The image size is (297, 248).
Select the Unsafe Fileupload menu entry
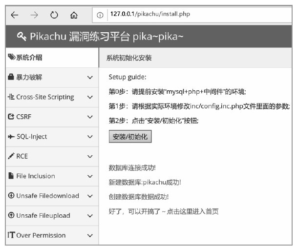(52, 216)
